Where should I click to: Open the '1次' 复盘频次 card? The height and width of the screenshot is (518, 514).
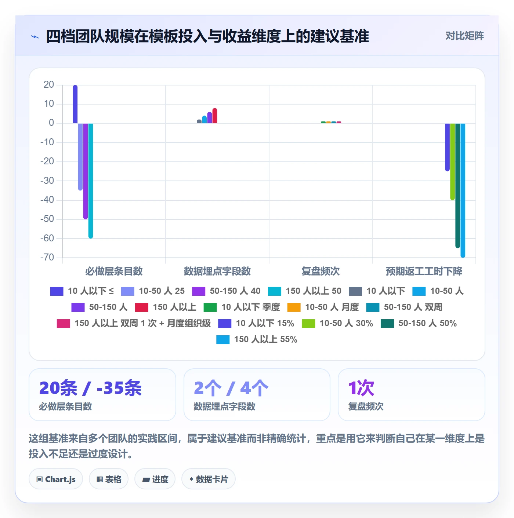pyautogui.click(x=412, y=395)
